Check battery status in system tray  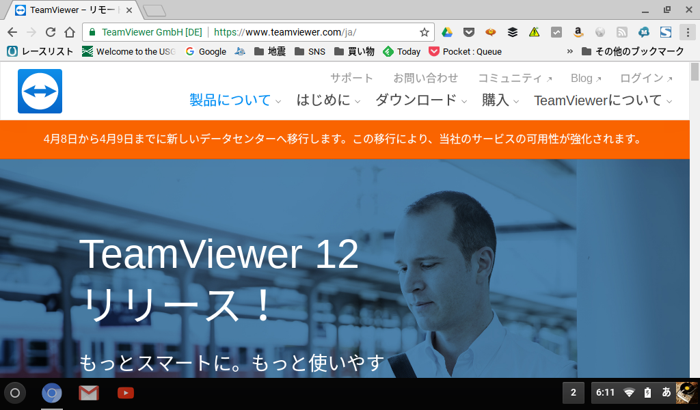pyautogui.click(x=648, y=393)
